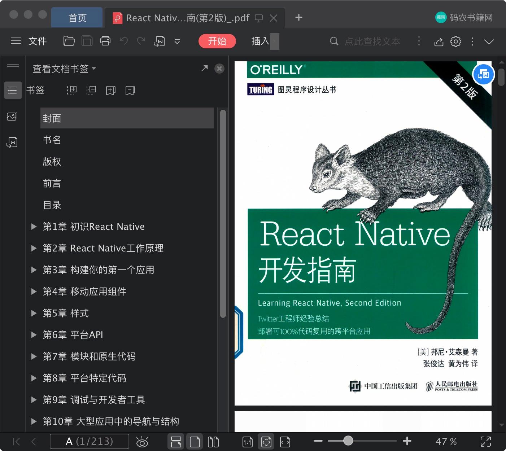The height and width of the screenshot is (451, 506).
Task: Click the open folder icon
Action: (x=69, y=41)
